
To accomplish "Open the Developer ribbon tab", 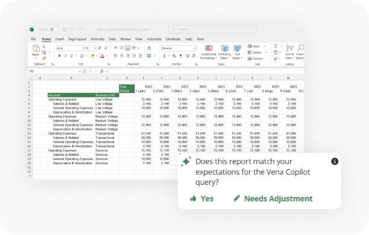I will pyautogui.click(x=173, y=39).
